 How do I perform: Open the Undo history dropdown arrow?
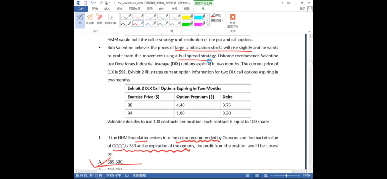(x=96, y=3)
